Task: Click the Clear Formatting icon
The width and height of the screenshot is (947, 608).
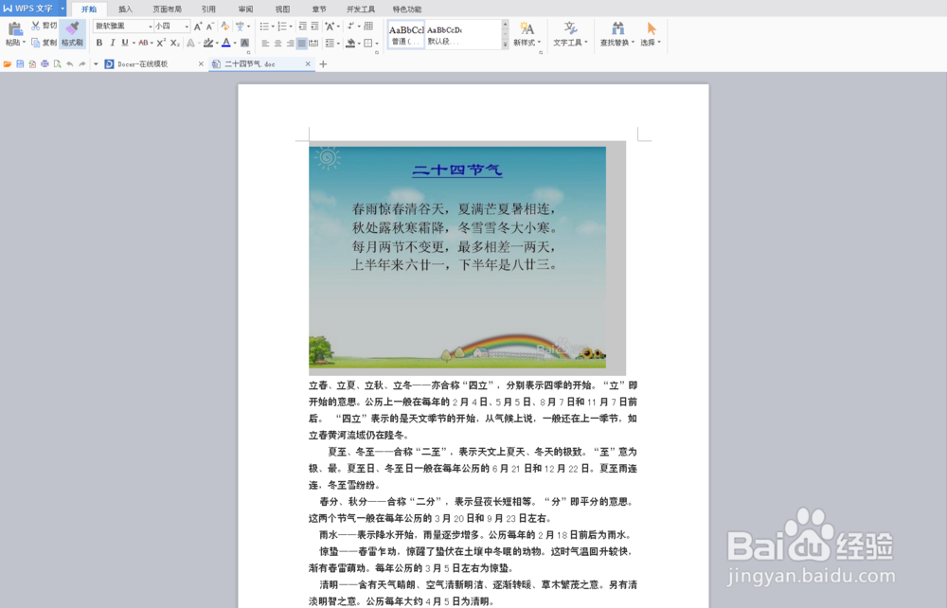Action: 224,27
